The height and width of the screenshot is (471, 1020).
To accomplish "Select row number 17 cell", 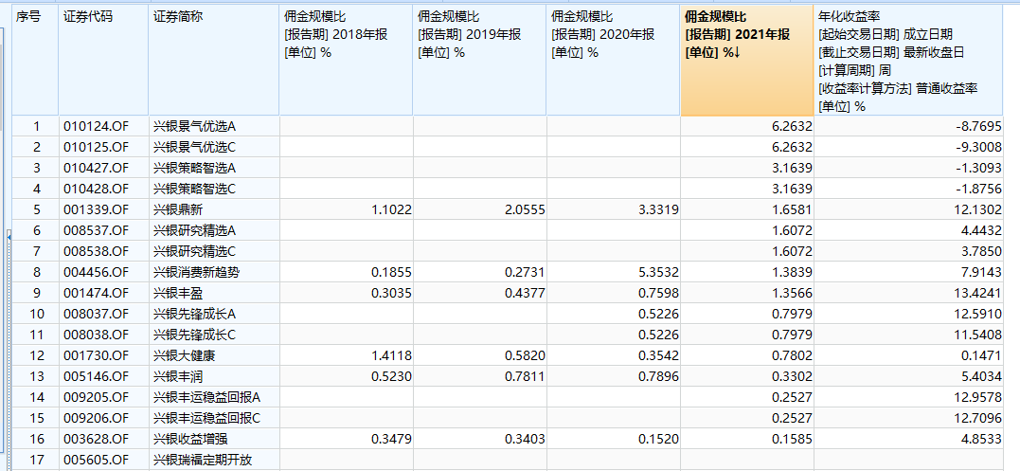I will click(x=35, y=460).
